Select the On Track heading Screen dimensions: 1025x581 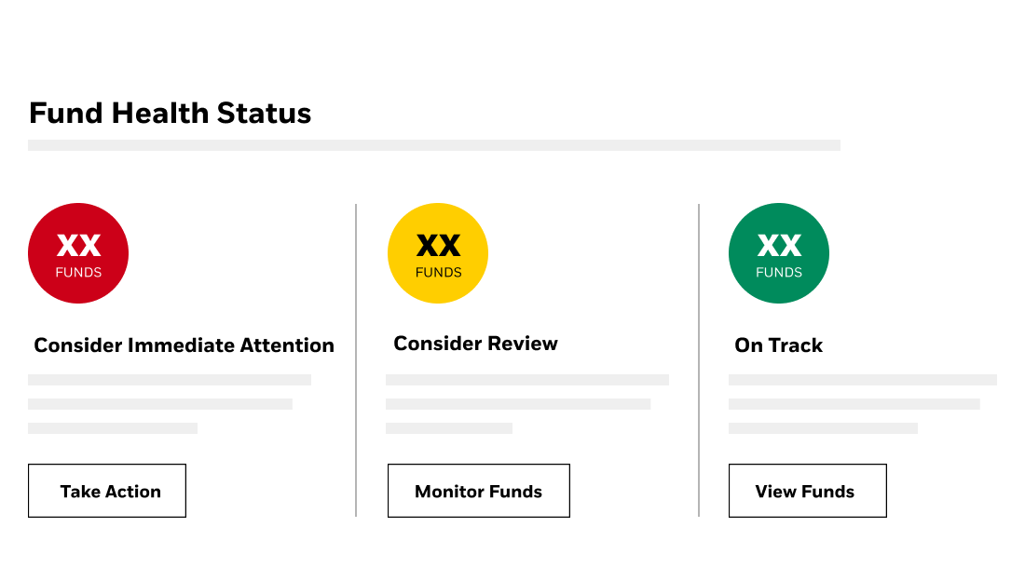[x=778, y=345]
